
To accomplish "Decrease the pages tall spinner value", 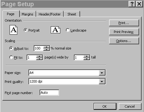I will 87,59.
